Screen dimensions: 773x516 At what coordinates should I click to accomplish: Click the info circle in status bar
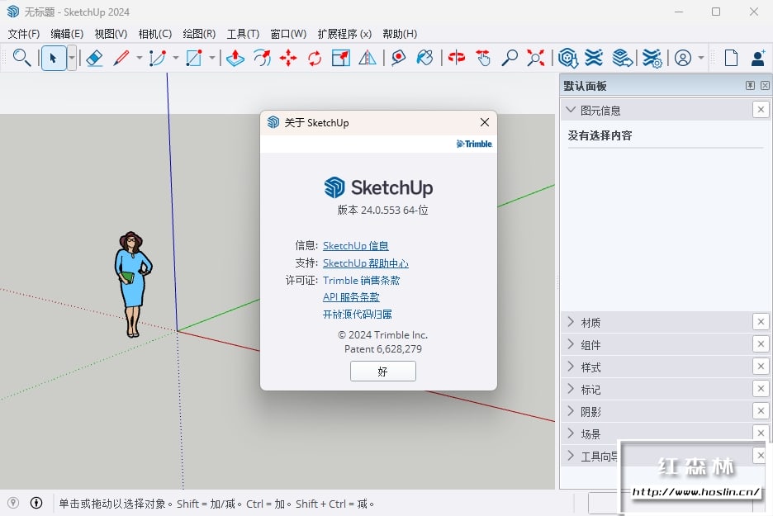(x=36, y=503)
